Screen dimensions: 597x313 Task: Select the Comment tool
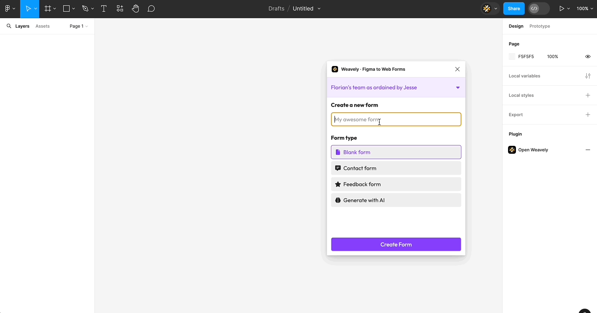(151, 8)
